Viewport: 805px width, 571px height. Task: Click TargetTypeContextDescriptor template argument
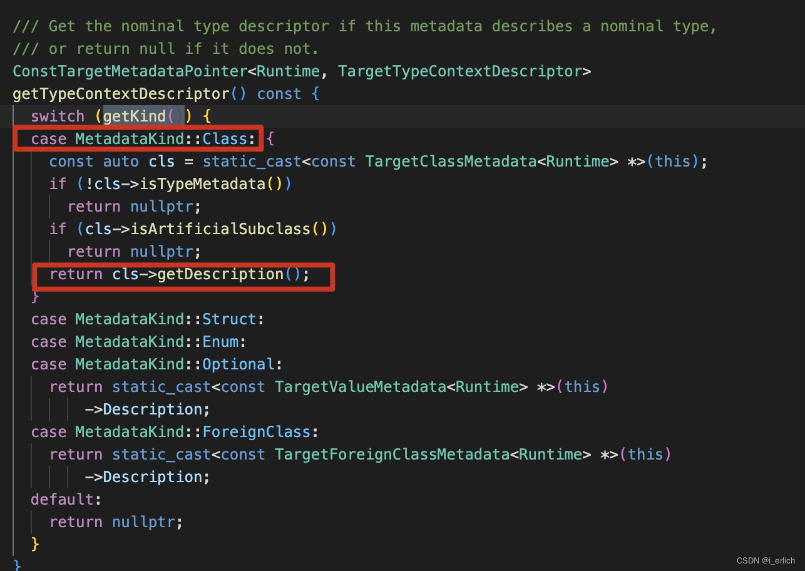tap(460, 71)
